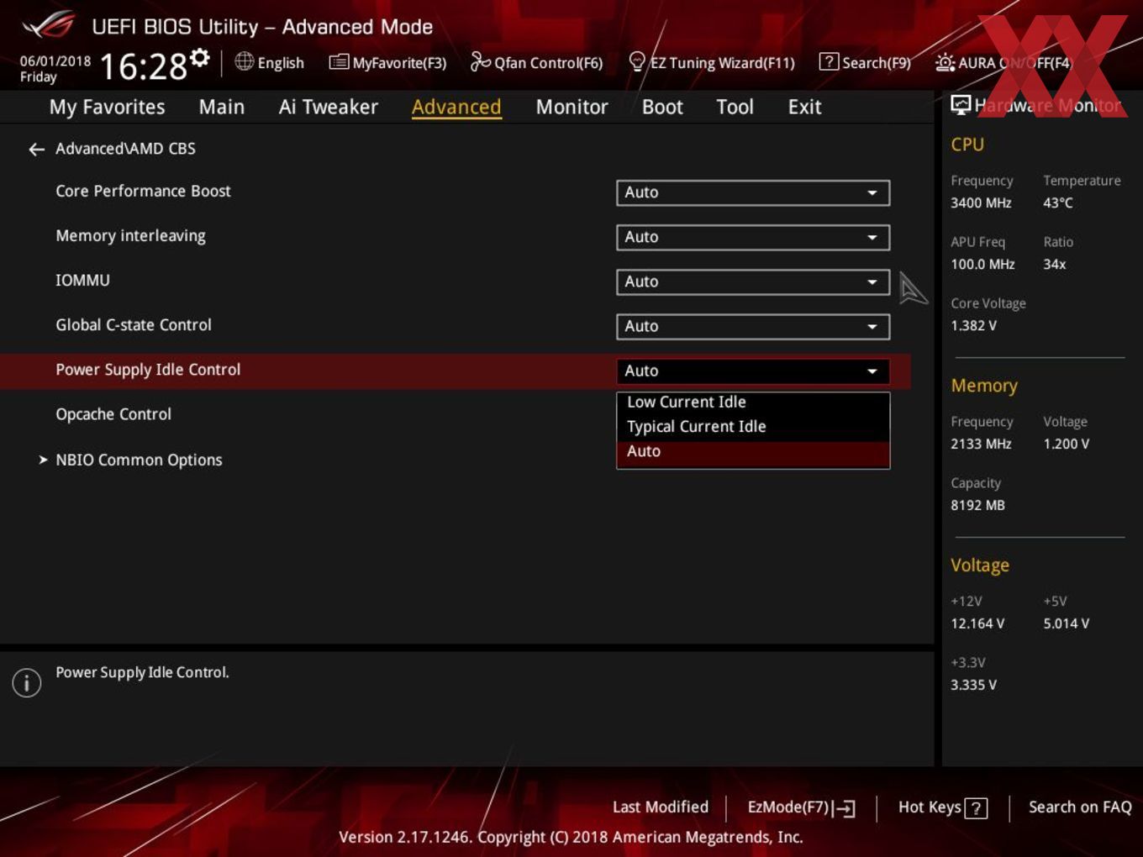Click APU Freq 100.0 MHz value
The width and height of the screenshot is (1143, 857).
click(x=982, y=265)
